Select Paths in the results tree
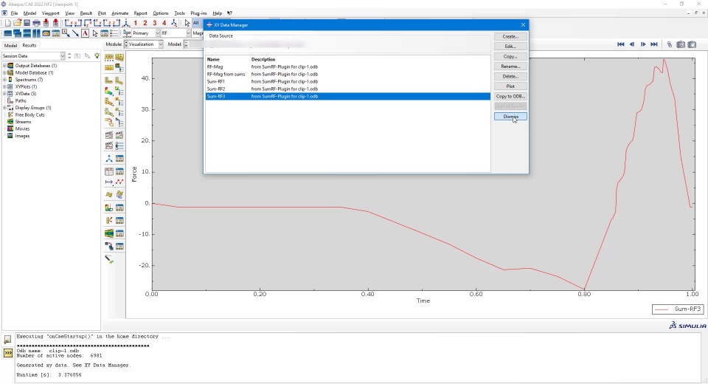 click(21, 101)
